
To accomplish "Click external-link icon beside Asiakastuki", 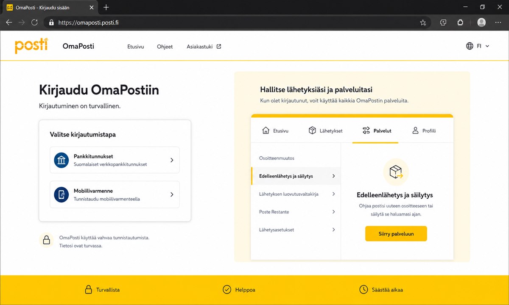I will point(219,47).
